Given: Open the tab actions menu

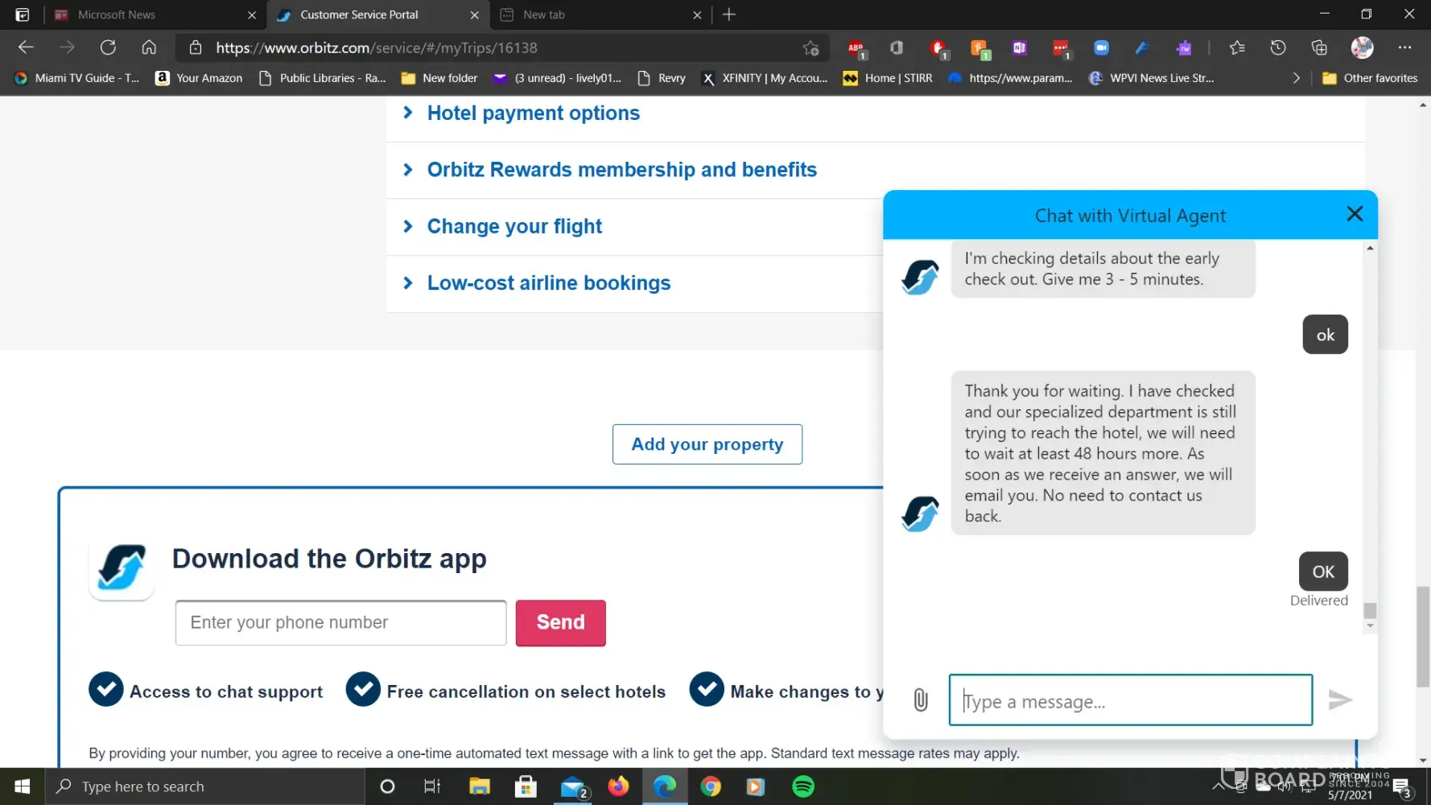Looking at the screenshot, I should coord(23,14).
